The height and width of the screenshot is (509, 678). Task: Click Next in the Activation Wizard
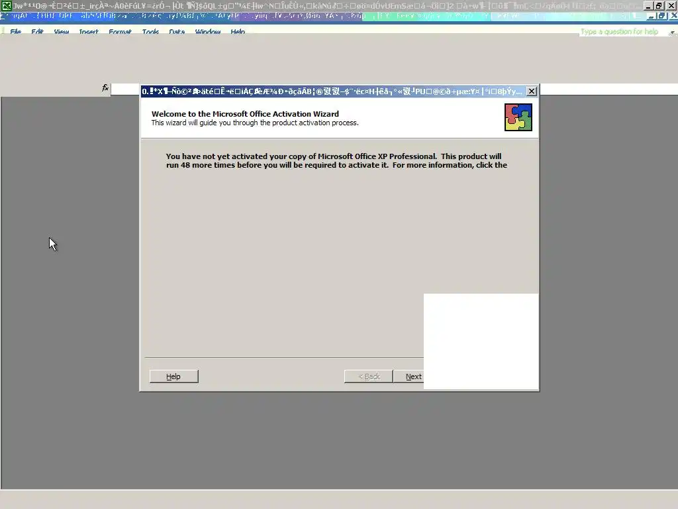point(409,376)
